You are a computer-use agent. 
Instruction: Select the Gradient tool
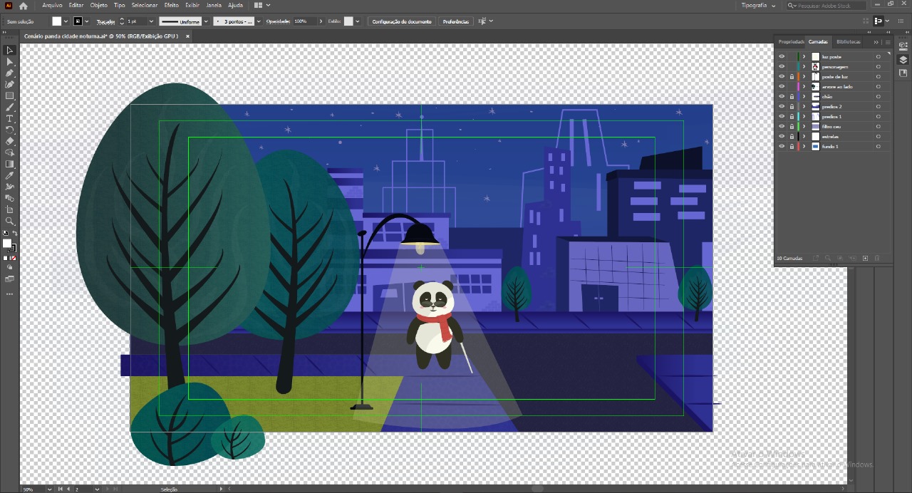pyautogui.click(x=10, y=164)
